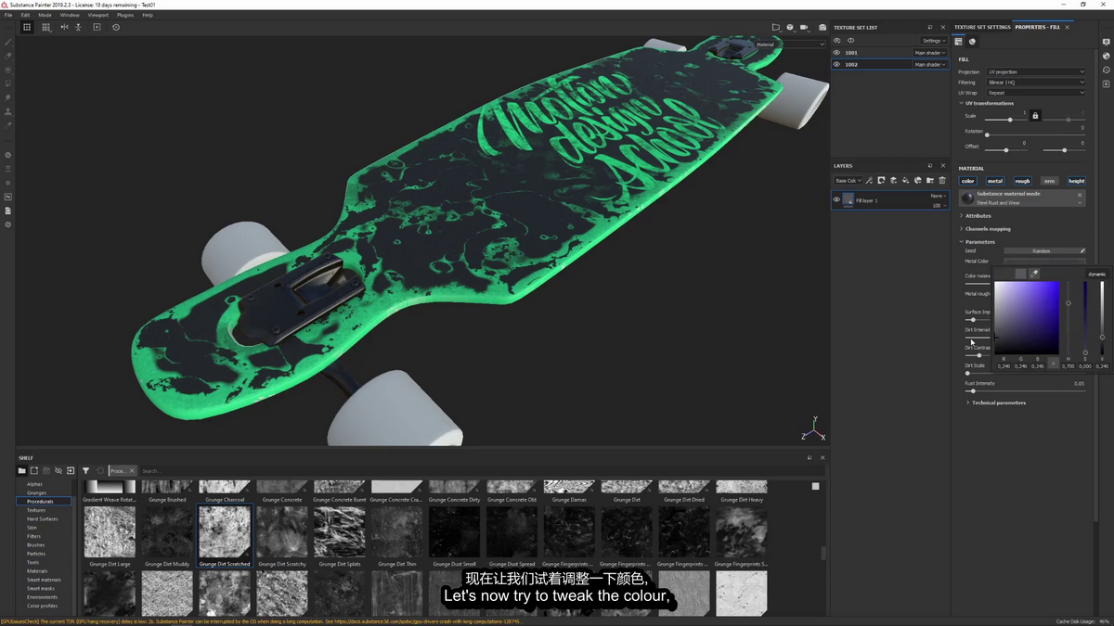The image size is (1114, 626).
Task: Select Grunges category in Shelf
Action: (x=36, y=492)
